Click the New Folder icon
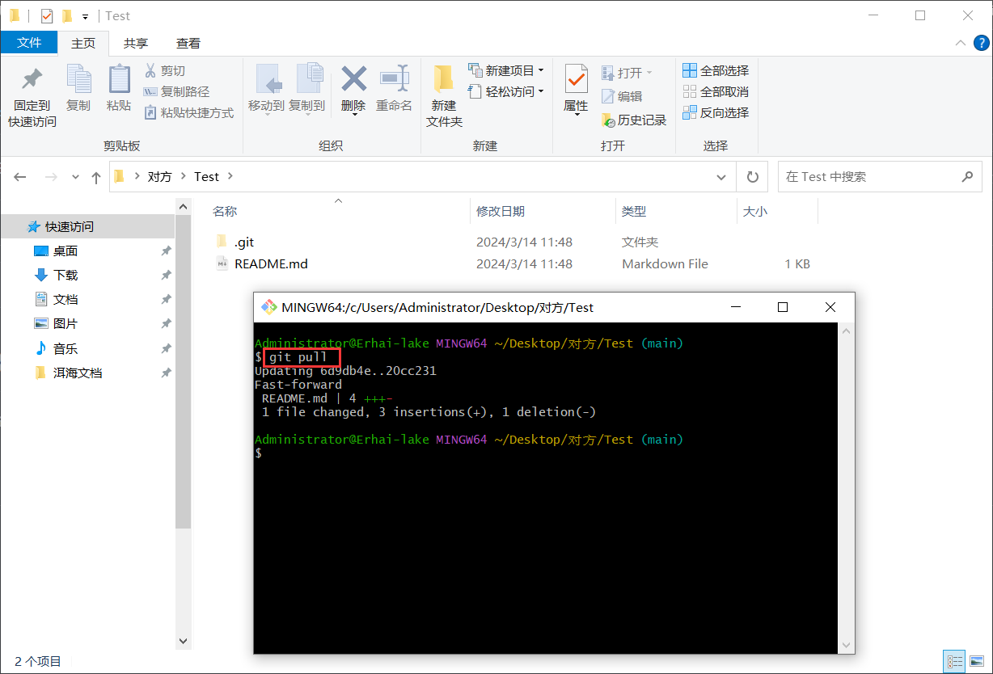This screenshot has height=674, width=993. [443, 80]
